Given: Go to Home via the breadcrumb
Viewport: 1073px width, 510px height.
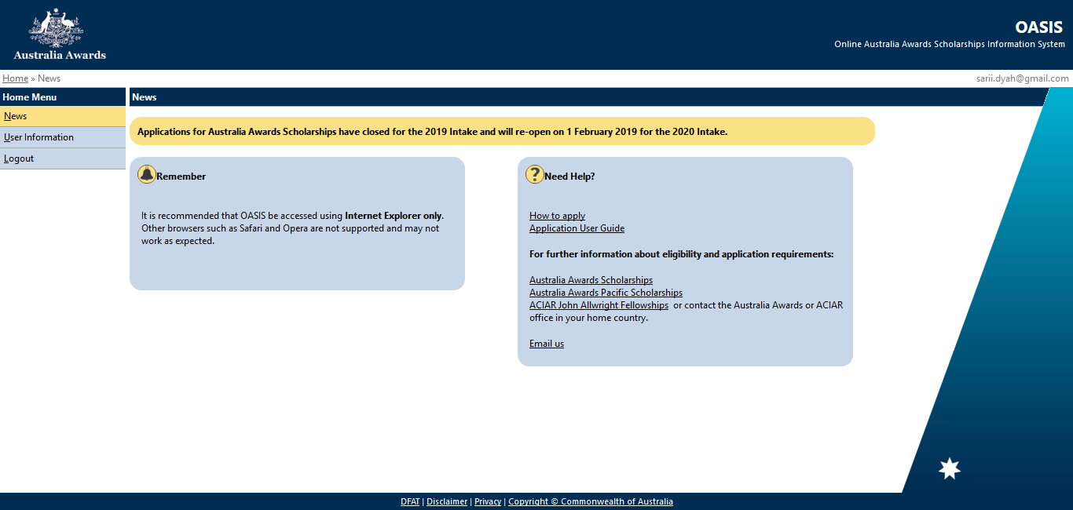Looking at the screenshot, I should [x=15, y=78].
